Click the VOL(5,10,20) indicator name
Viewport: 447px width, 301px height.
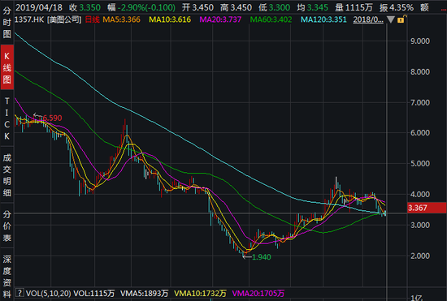pos(48,293)
